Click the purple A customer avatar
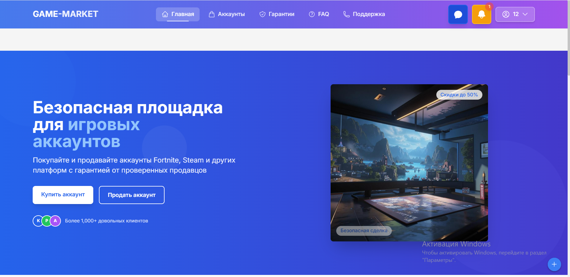Viewport: 570px width, 277px height. pos(55,221)
